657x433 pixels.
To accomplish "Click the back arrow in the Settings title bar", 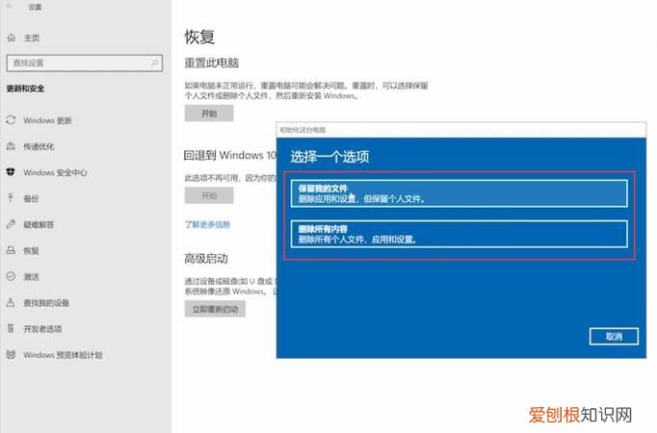I will point(10,6).
